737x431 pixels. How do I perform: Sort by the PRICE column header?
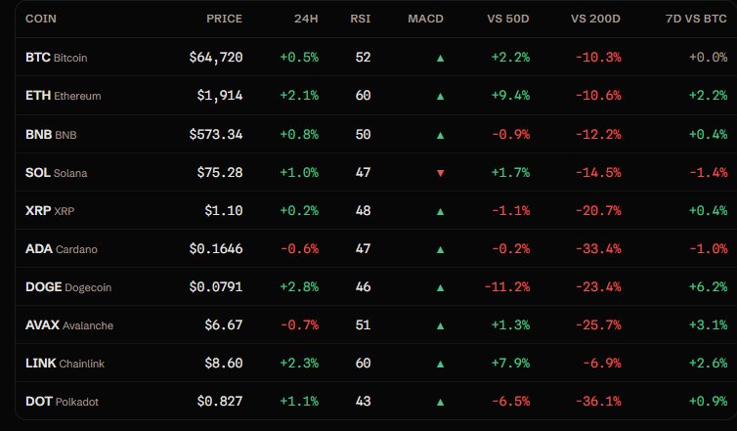pos(224,19)
